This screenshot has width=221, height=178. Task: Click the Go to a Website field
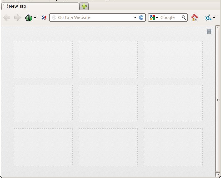click(94, 17)
